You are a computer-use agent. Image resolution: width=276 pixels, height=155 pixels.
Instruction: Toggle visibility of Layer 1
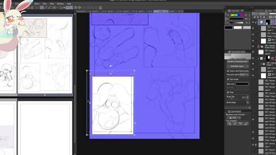pyautogui.click(x=253, y=145)
